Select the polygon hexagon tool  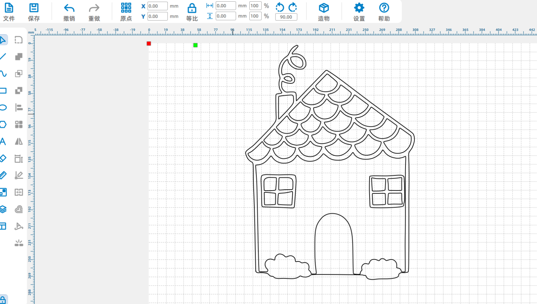click(3, 124)
